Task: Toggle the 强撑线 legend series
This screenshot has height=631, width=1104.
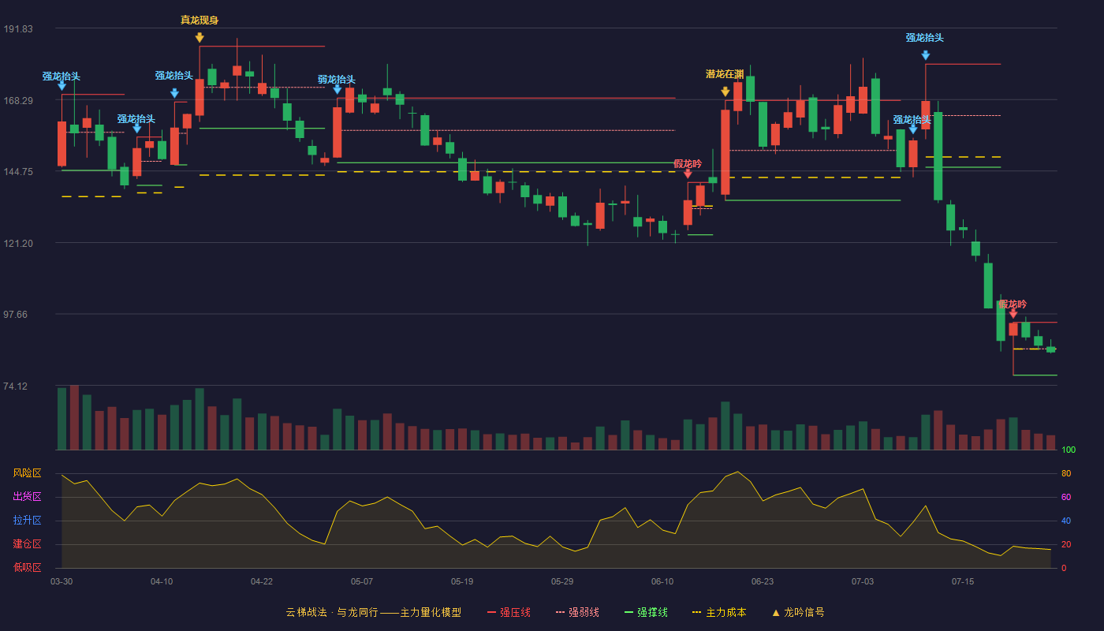Action: (x=646, y=612)
